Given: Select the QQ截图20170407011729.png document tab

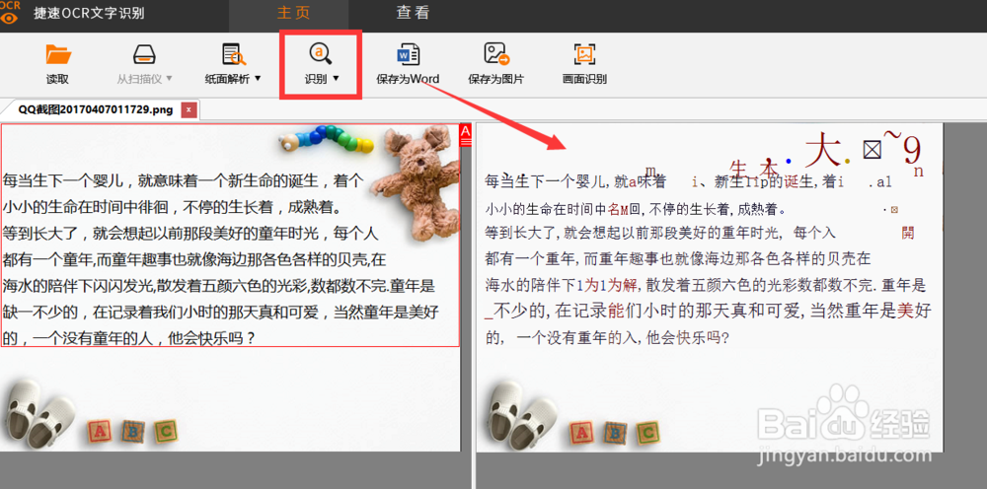Looking at the screenshot, I should 95,110.
